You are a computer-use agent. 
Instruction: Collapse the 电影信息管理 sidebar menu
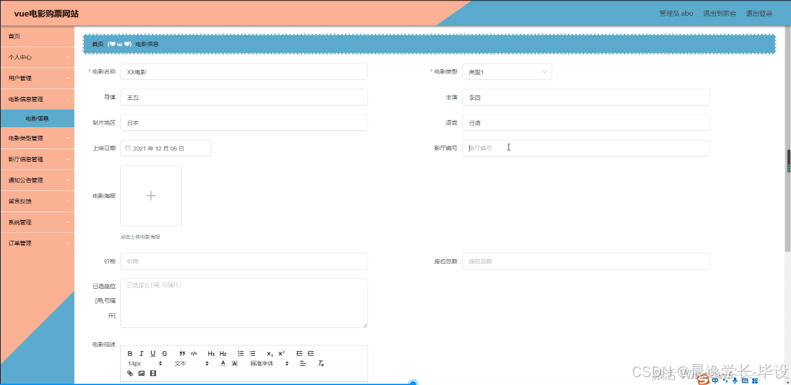tap(37, 99)
